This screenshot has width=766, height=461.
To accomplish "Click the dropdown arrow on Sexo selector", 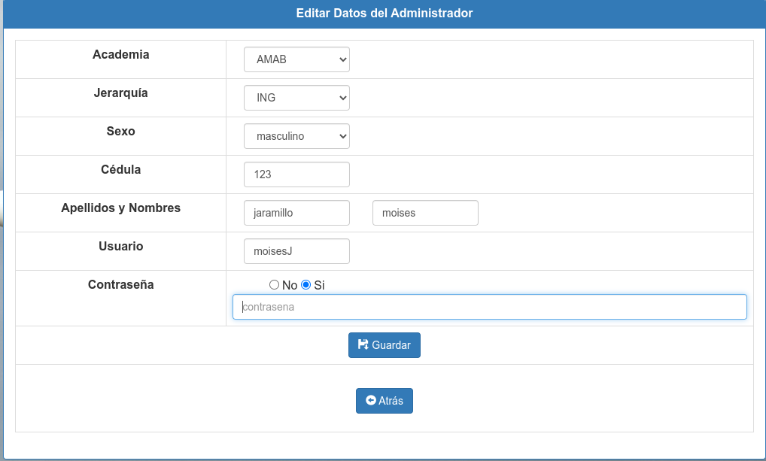I will (342, 136).
